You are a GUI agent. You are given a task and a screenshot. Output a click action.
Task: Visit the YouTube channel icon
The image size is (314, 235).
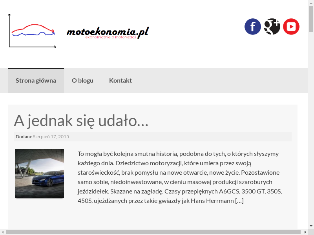click(x=291, y=27)
